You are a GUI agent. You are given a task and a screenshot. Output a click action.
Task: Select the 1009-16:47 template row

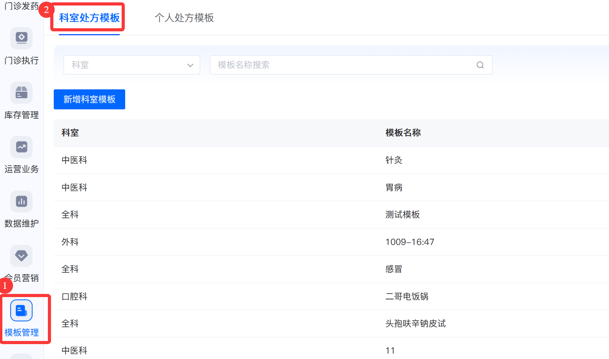(x=410, y=242)
